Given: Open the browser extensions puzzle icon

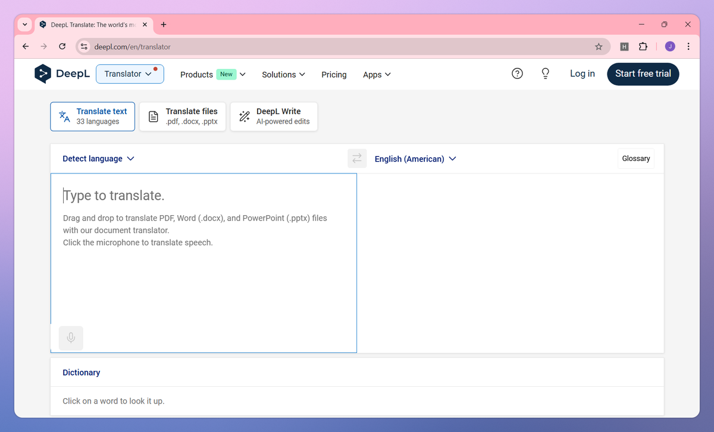Looking at the screenshot, I should 643,46.
